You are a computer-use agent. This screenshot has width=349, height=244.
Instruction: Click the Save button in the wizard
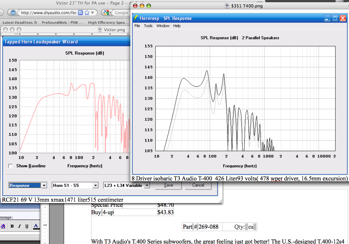[x=168, y=185]
